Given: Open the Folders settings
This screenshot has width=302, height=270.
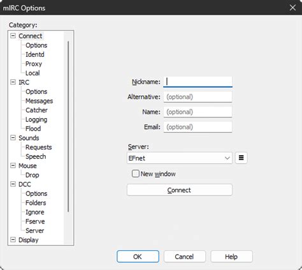Looking at the screenshot, I should coord(36,203).
